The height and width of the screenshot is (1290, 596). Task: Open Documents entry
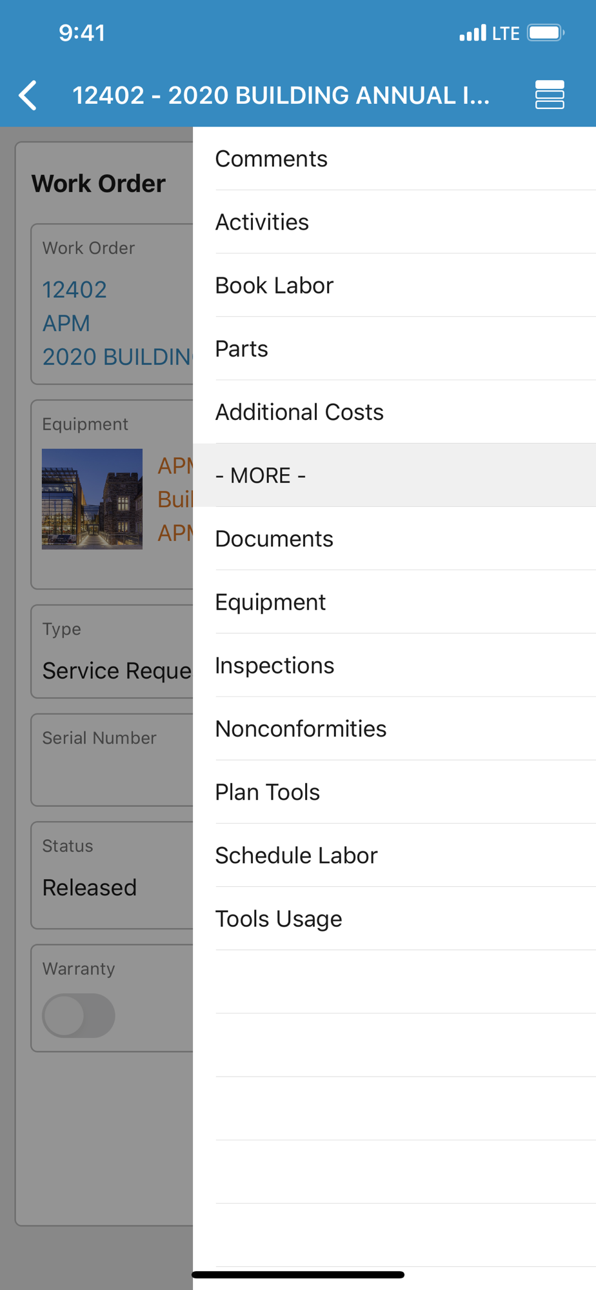click(394, 539)
